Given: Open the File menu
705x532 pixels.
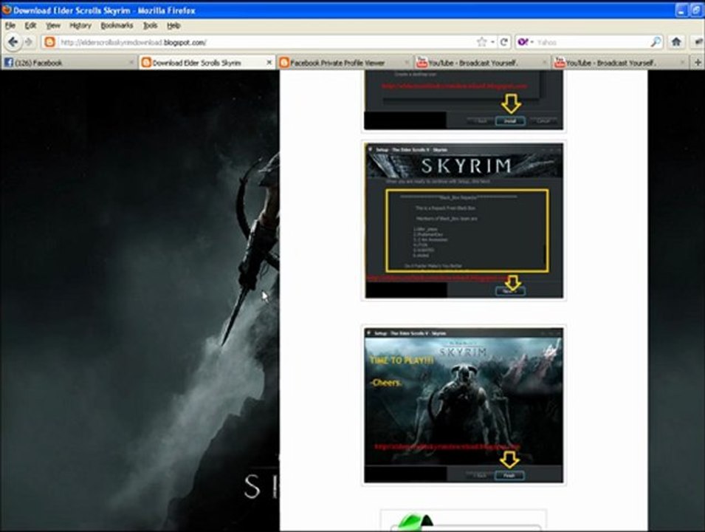Looking at the screenshot, I should click(x=10, y=26).
